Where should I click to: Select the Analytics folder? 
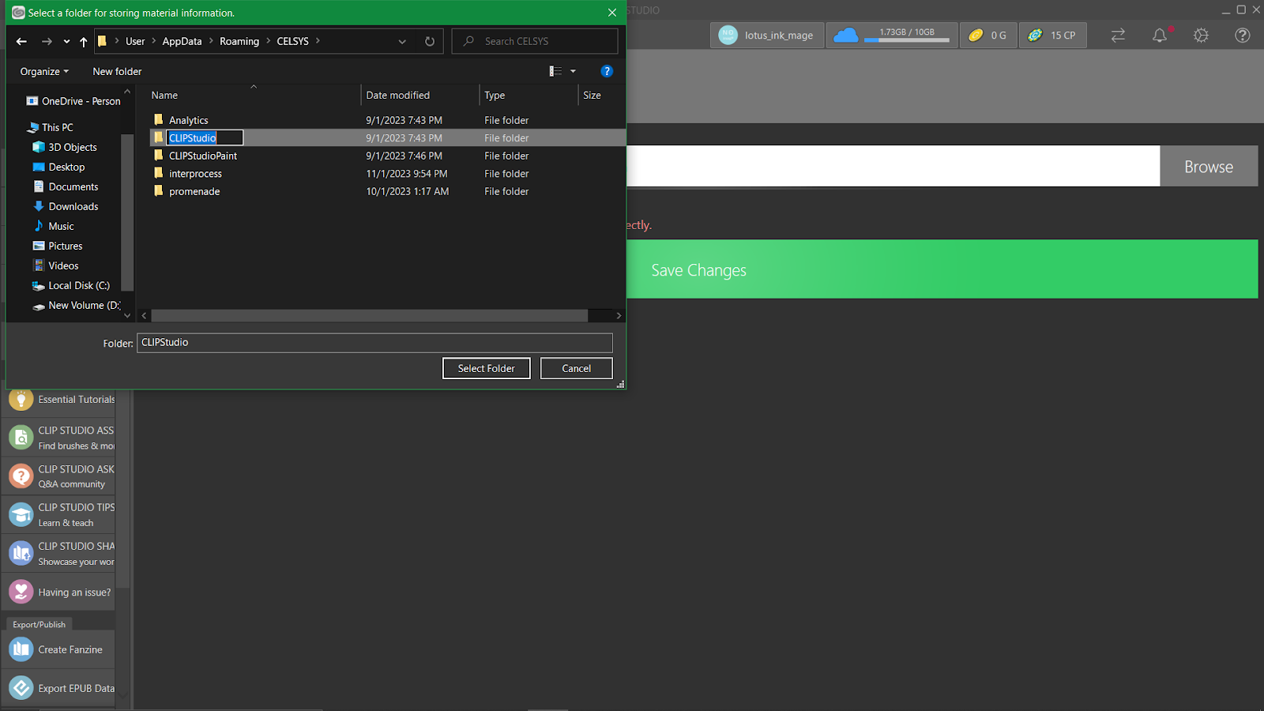click(x=188, y=120)
